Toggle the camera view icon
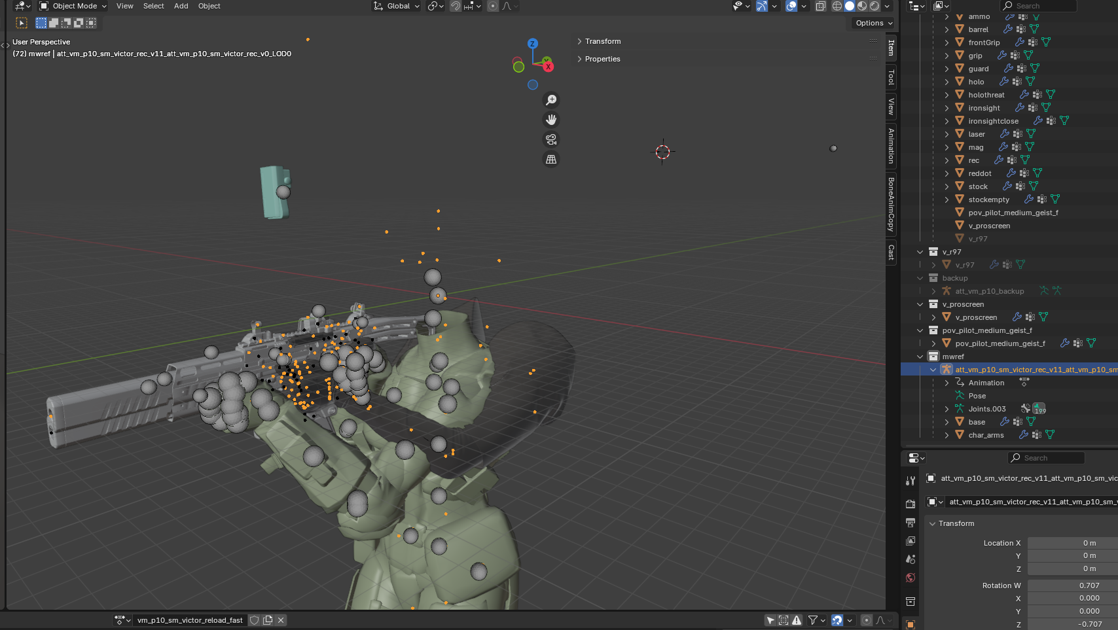1118x630 pixels. (x=551, y=139)
